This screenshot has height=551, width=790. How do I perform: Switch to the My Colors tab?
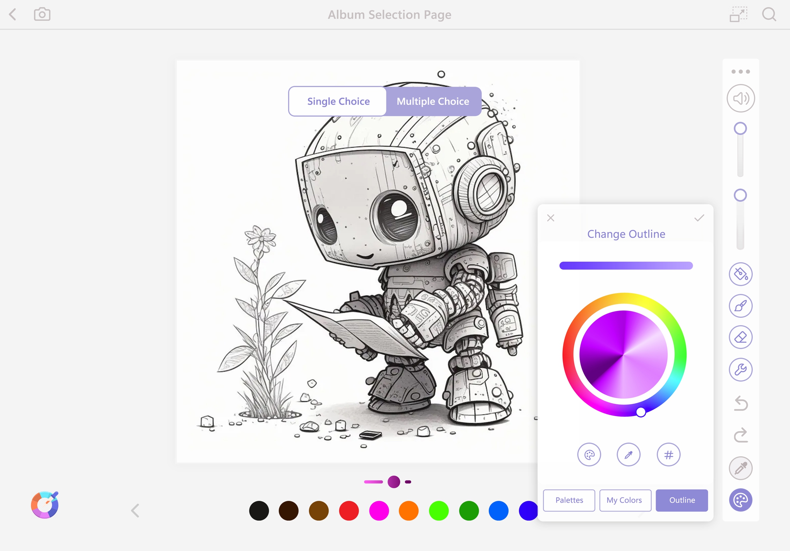[x=625, y=500]
